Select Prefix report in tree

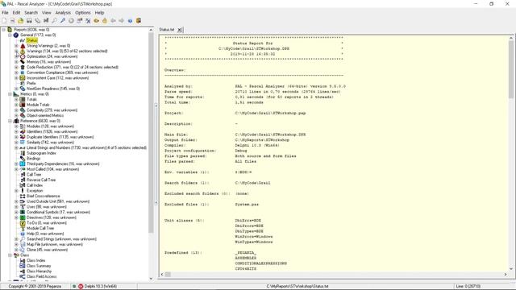[31, 83]
